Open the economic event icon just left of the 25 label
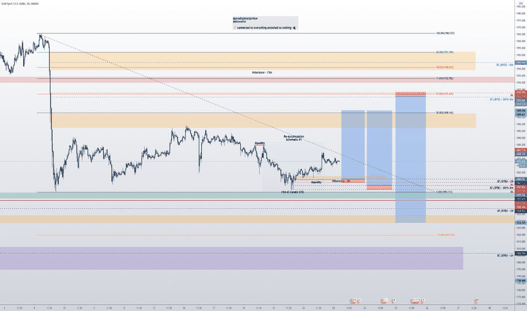 pyautogui.click(x=393, y=300)
